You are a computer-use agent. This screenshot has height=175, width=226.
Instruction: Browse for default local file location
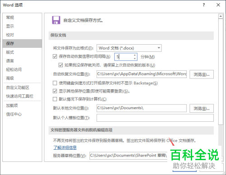tap(202, 108)
